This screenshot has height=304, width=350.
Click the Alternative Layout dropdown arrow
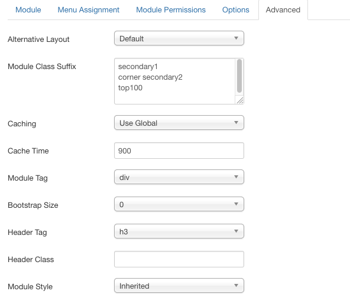pyautogui.click(x=236, y=38)
